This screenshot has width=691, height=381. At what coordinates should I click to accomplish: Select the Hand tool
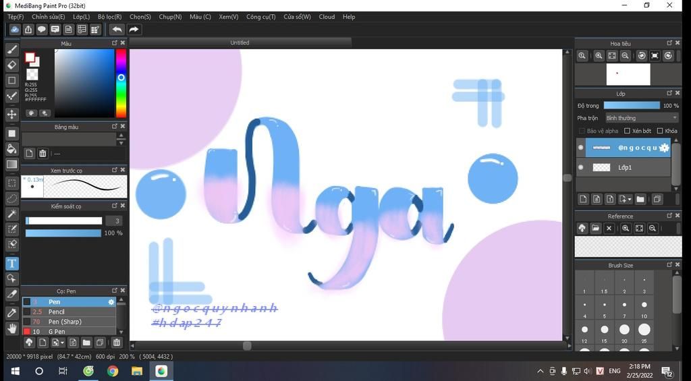tap(12, 328)
